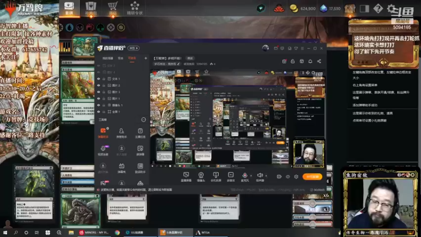This screenshot has width=421, height=237.
Task: Expand microphone options arrow
Action: click(252, 176)
